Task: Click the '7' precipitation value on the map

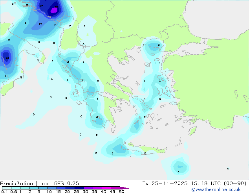Action: click(55, 25)
